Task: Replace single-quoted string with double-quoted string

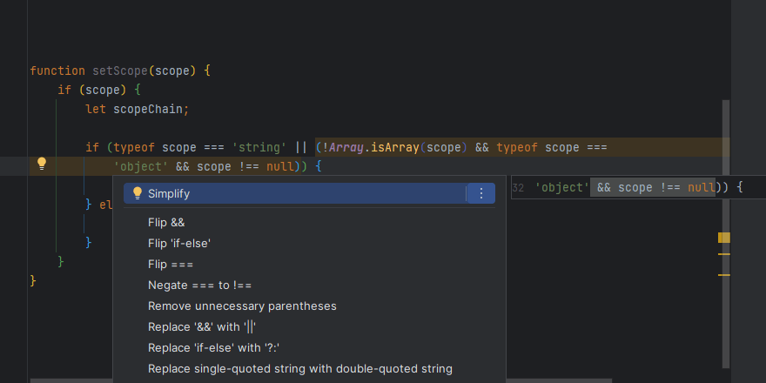Action: pyautogui.click(x=300, y=368)
